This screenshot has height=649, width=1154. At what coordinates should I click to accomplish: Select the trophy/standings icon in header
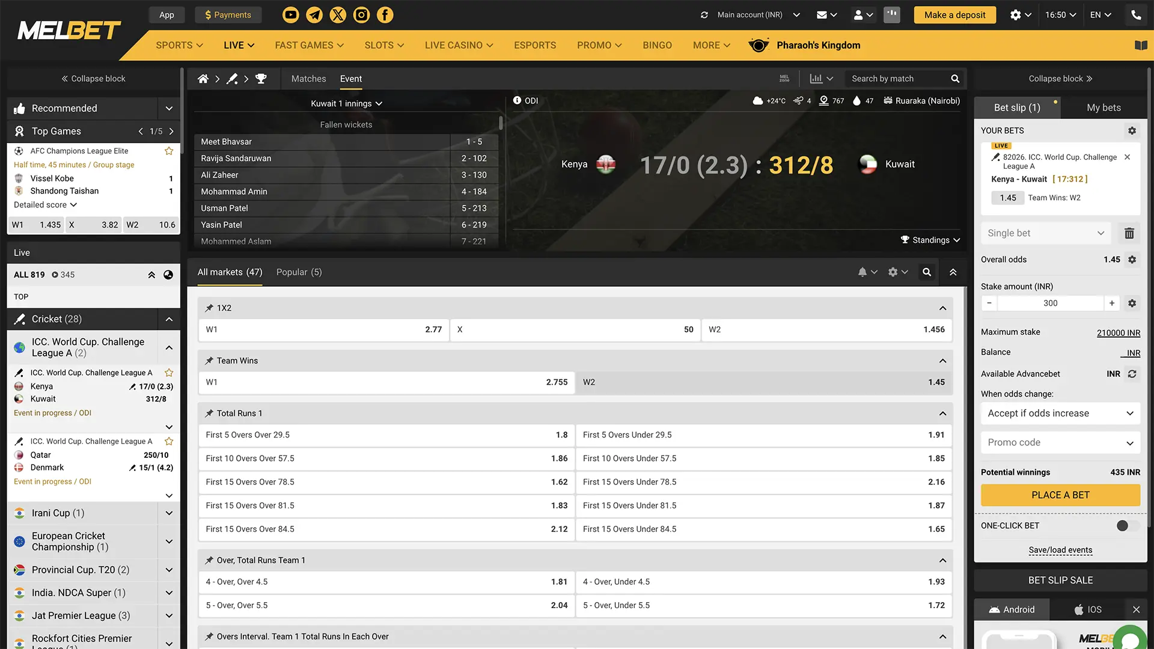pos(261,79)
